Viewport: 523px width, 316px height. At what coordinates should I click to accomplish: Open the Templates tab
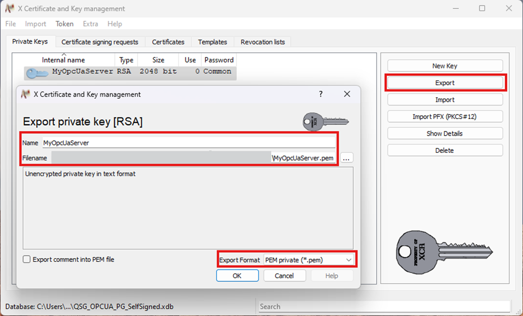click(x=213, y=42)
